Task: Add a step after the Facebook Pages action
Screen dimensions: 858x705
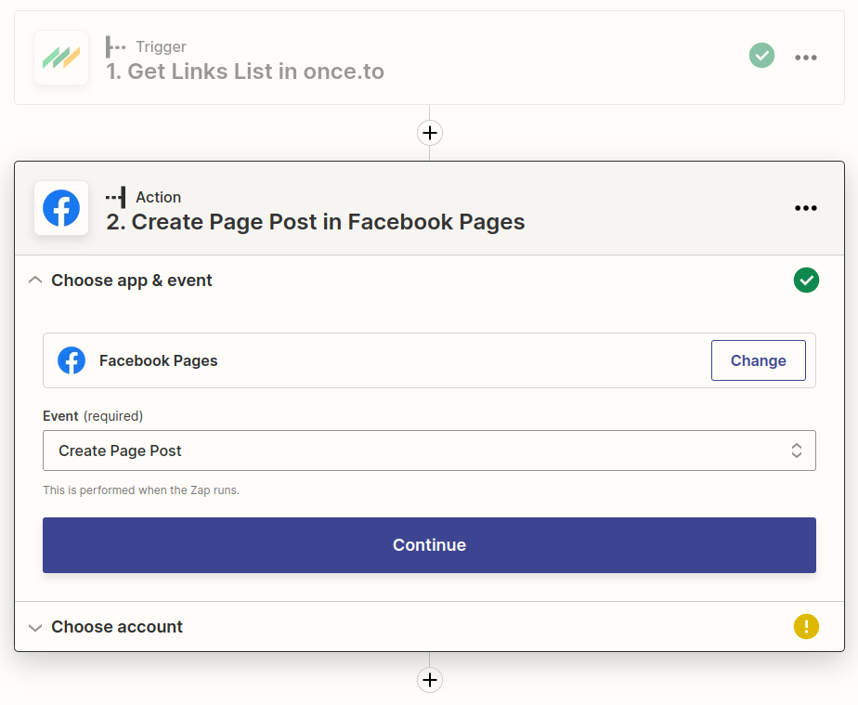Action: (430, 680)
